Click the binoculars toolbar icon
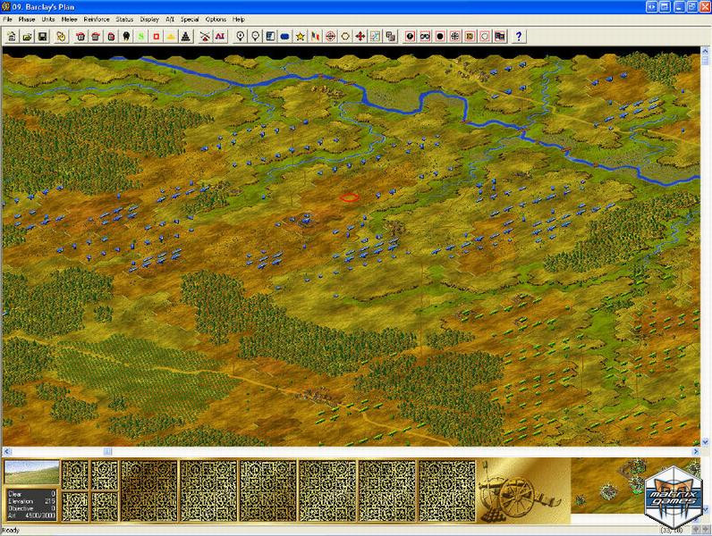This screenshot has height=536, width=712. coord(425,37)
